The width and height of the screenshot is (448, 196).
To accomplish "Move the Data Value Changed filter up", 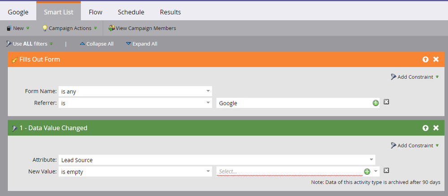I will pyautogui.click(x=425, y=128).
